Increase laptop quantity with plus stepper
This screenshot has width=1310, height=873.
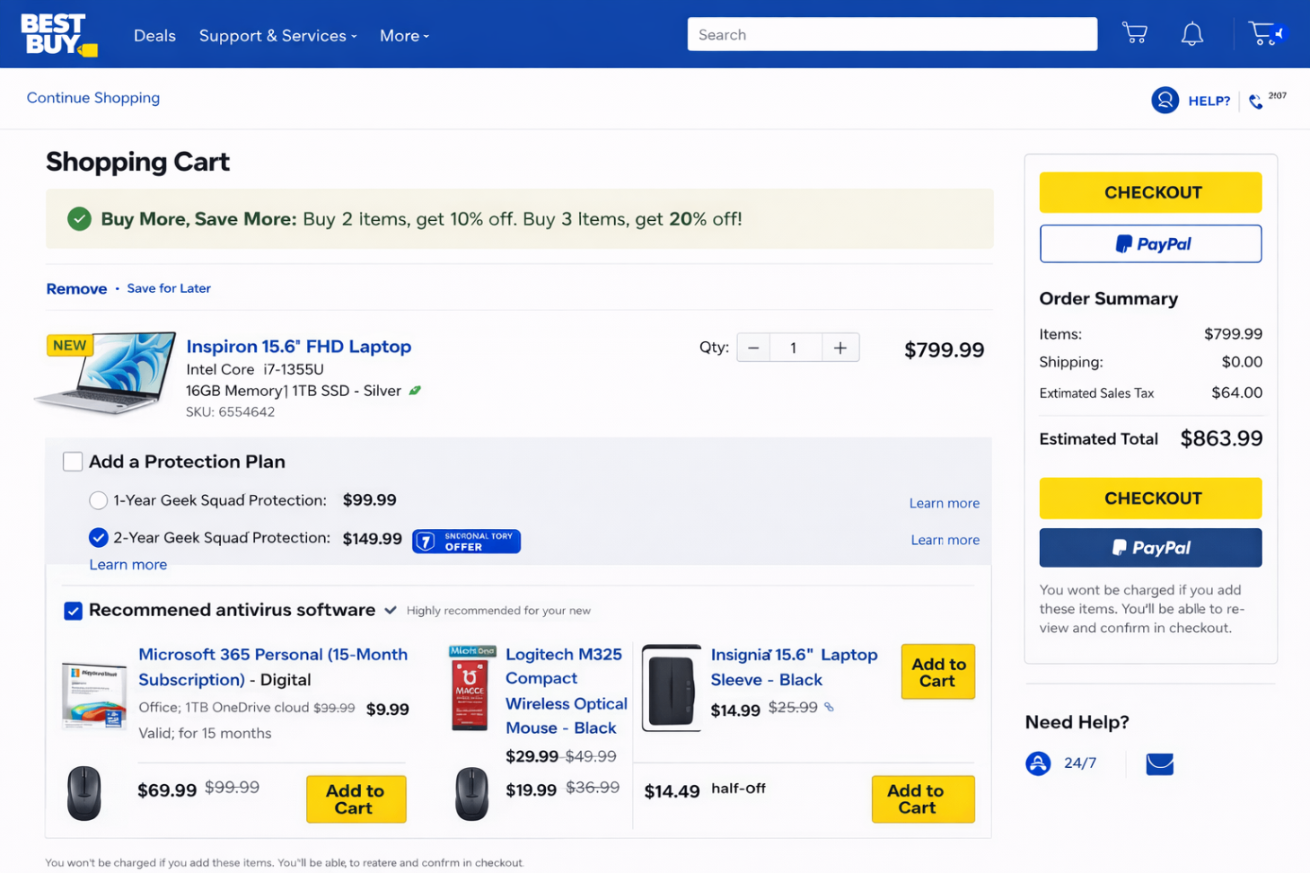point(840,348)
